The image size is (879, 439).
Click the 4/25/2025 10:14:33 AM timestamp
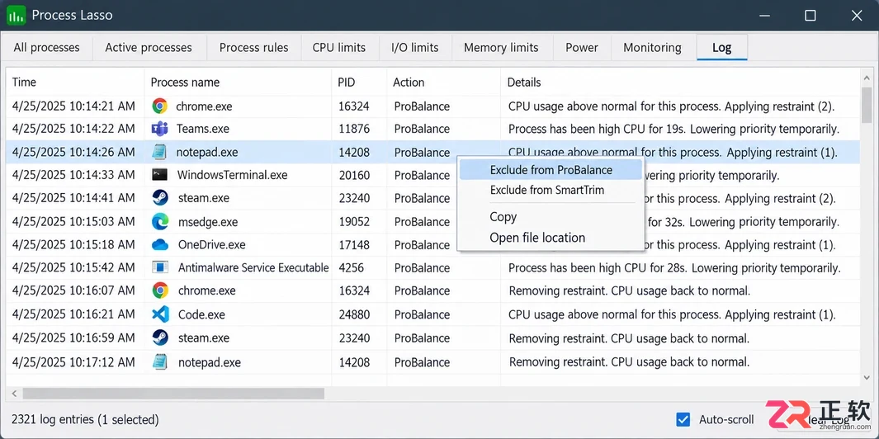coord(73,175)
